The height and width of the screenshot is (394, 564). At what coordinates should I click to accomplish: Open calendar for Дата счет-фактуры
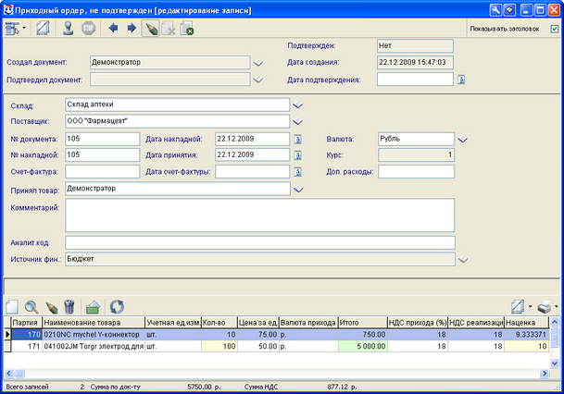pos(298,172)
